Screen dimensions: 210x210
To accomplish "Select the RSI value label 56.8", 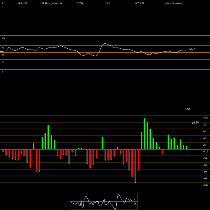I will [x=192, y=49].
